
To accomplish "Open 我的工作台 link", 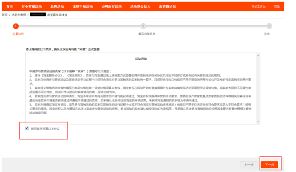I will 258,6.
